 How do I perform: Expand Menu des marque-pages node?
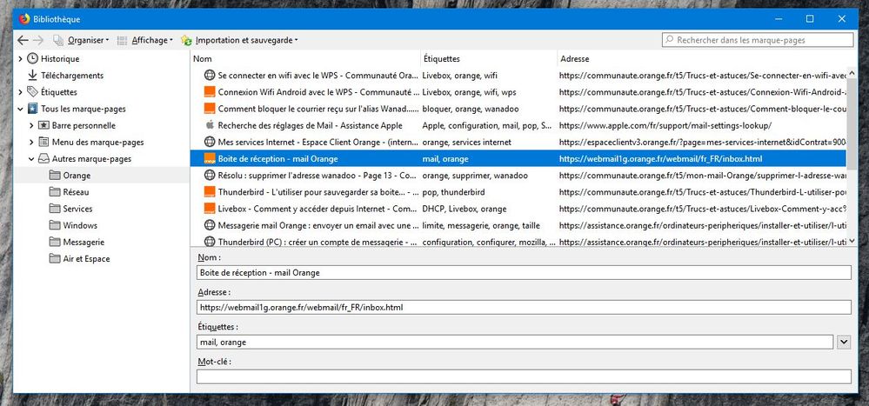tap(31, 143)
